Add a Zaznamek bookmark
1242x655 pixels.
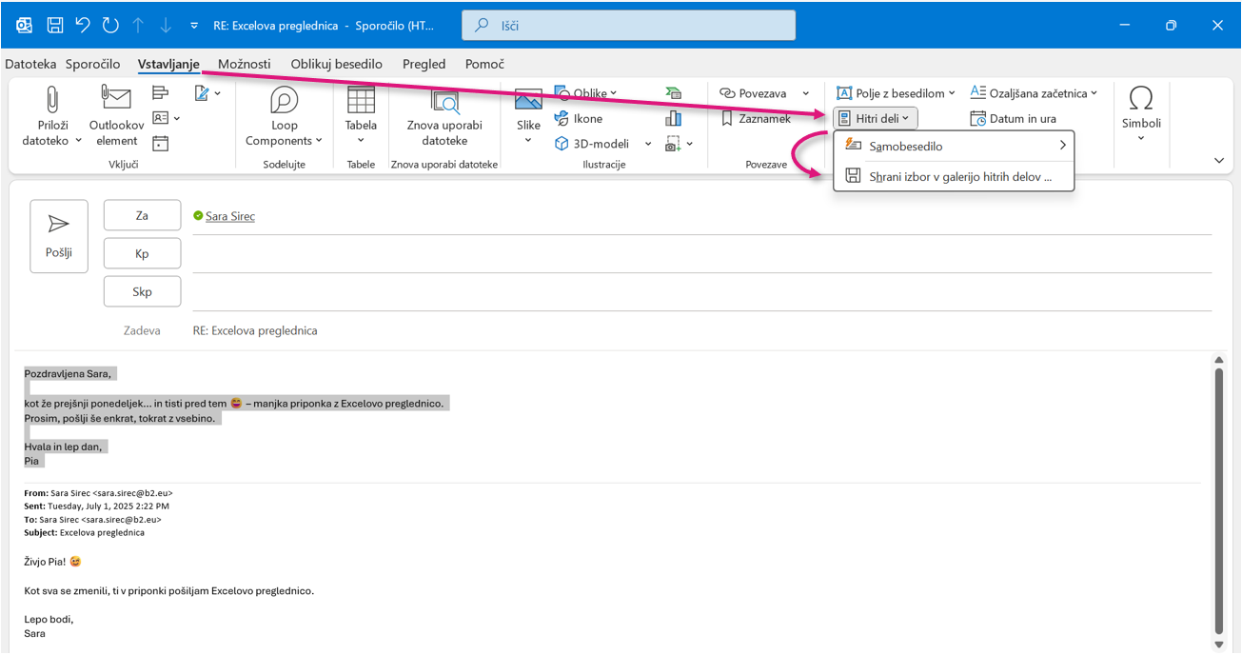756,119
